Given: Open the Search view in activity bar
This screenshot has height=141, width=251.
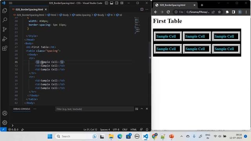Looking at the screenshot, I should click(5, 20).
